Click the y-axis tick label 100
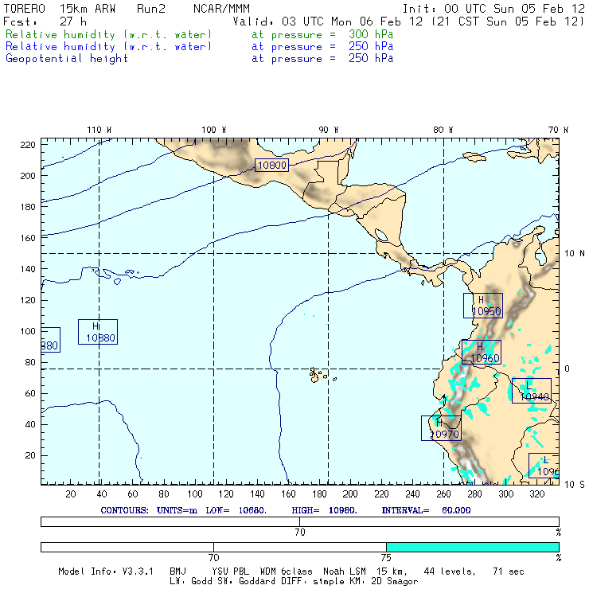This screenshot has height=589, width=589. point(28,331)
